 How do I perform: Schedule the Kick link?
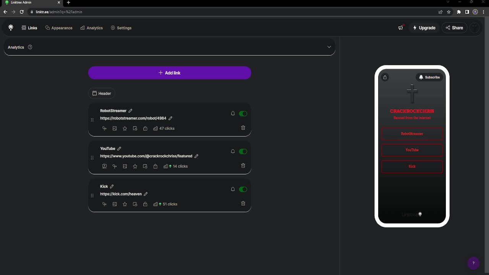point(135,204)
